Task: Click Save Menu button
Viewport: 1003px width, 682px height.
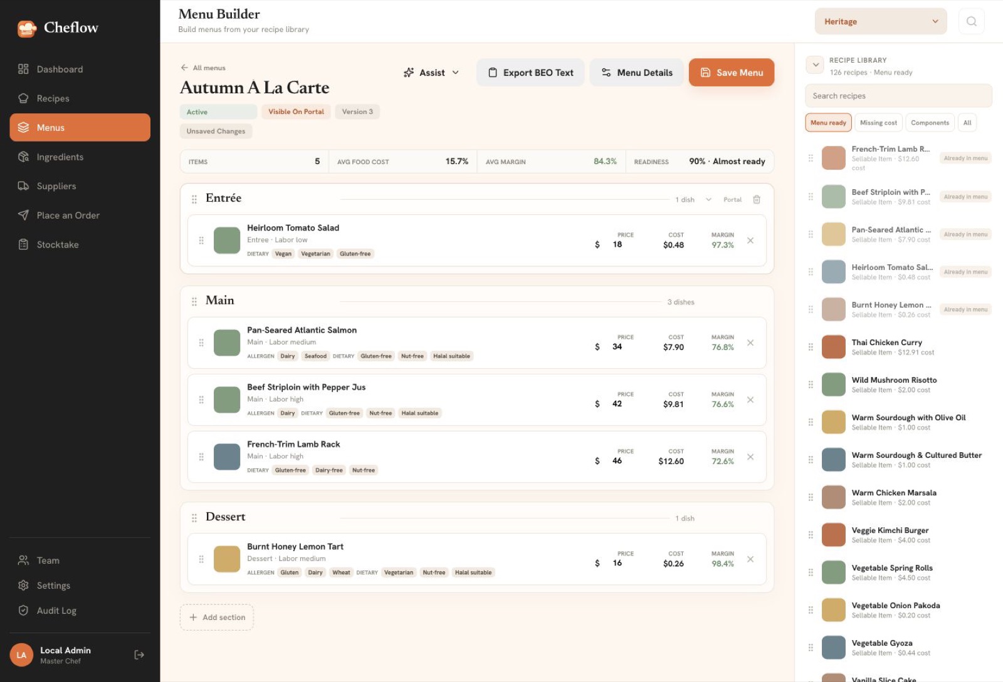Action: pyautogui.click(x=732, y=73)
